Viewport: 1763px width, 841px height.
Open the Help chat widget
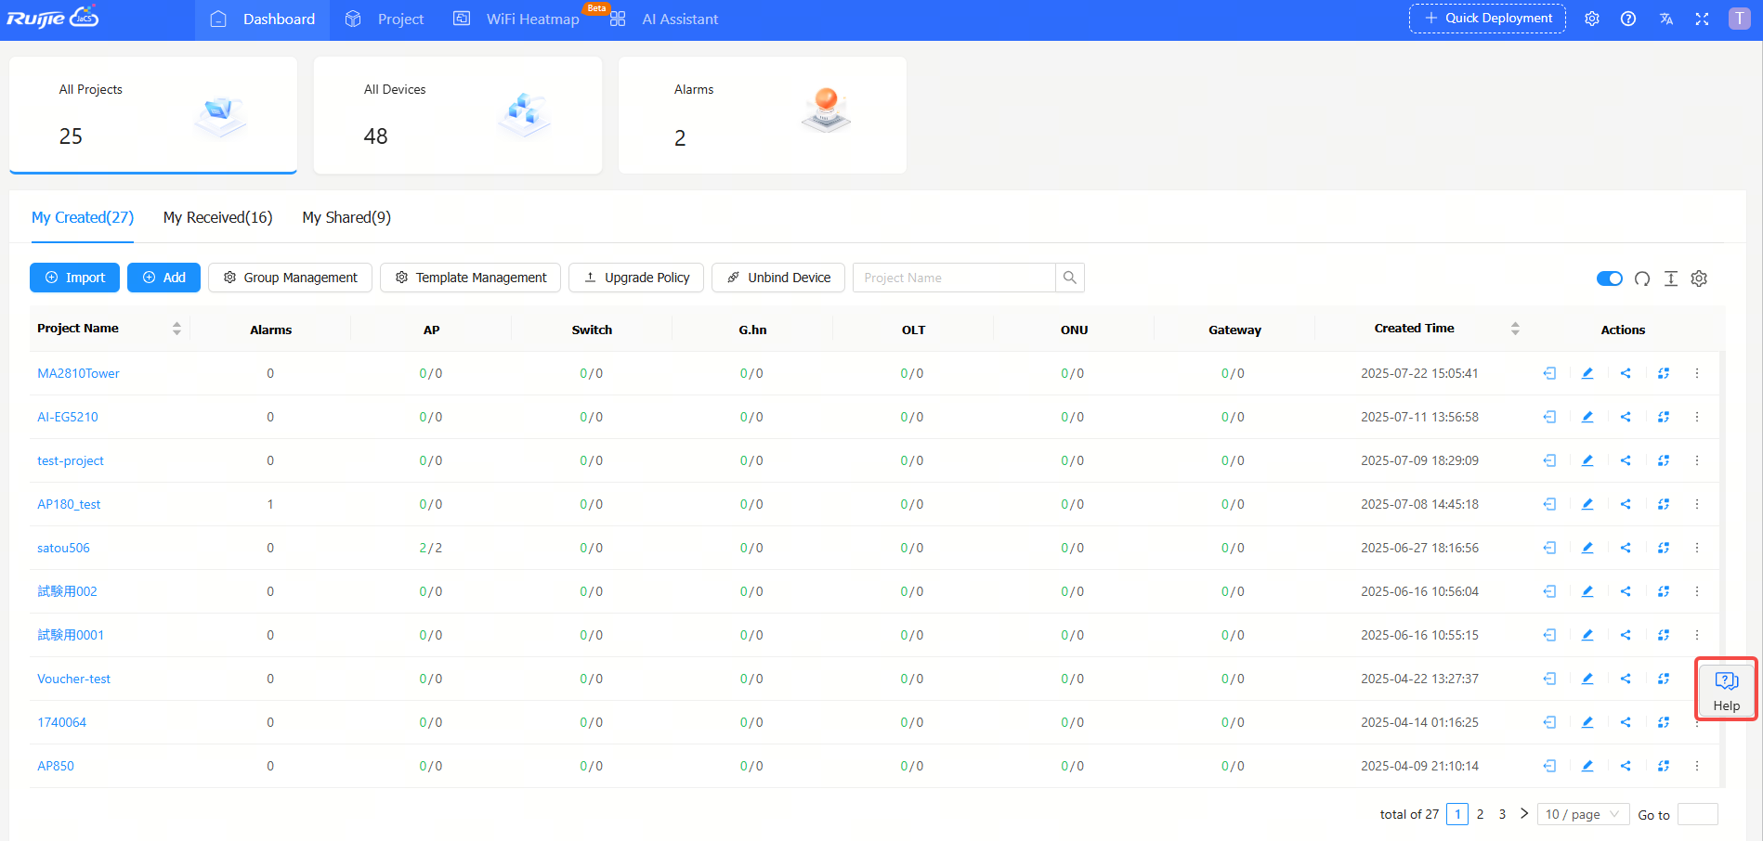tap(1727, 691)
